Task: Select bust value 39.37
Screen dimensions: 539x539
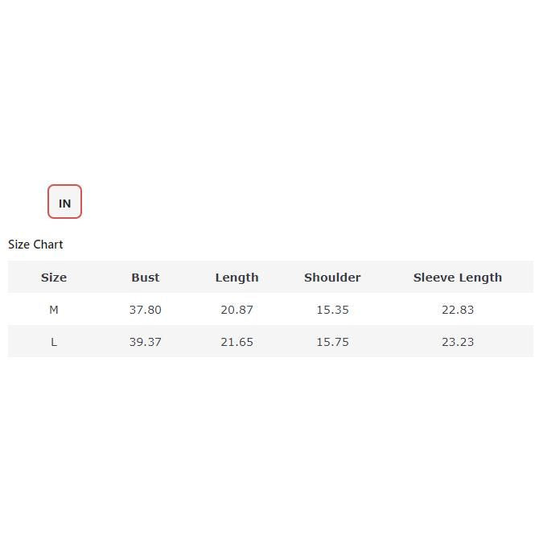Action: [x=146, y=342]
